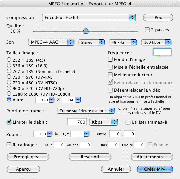This screenshot has width=180, height=179.
Task: Open the Zoom percentage dropdown arrow
Action: (50, 134)
